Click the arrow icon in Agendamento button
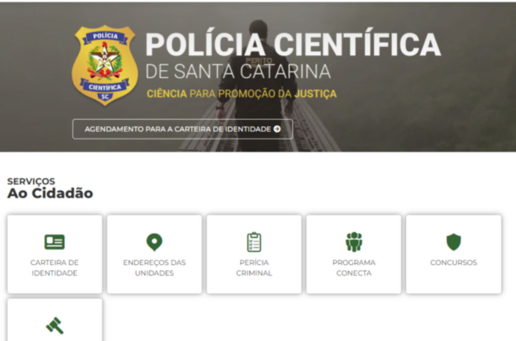The width and height of the screenshot is (516, 341). pyautogui.click(x=277, y=129)
